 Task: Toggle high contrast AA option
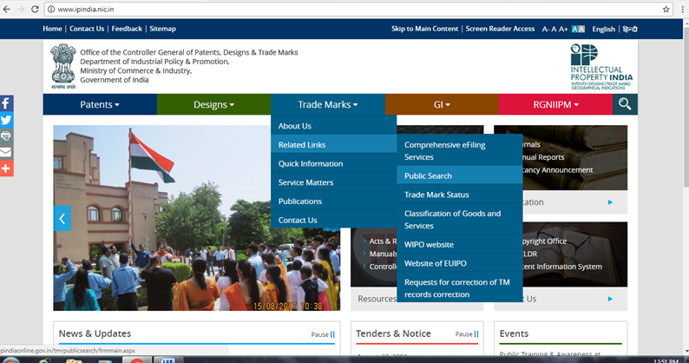tap(578, 29)
